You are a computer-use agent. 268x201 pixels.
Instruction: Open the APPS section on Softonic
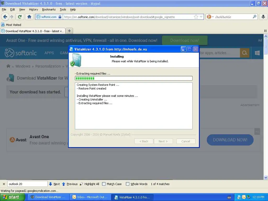pyautogui.click(x=49, y=53)
